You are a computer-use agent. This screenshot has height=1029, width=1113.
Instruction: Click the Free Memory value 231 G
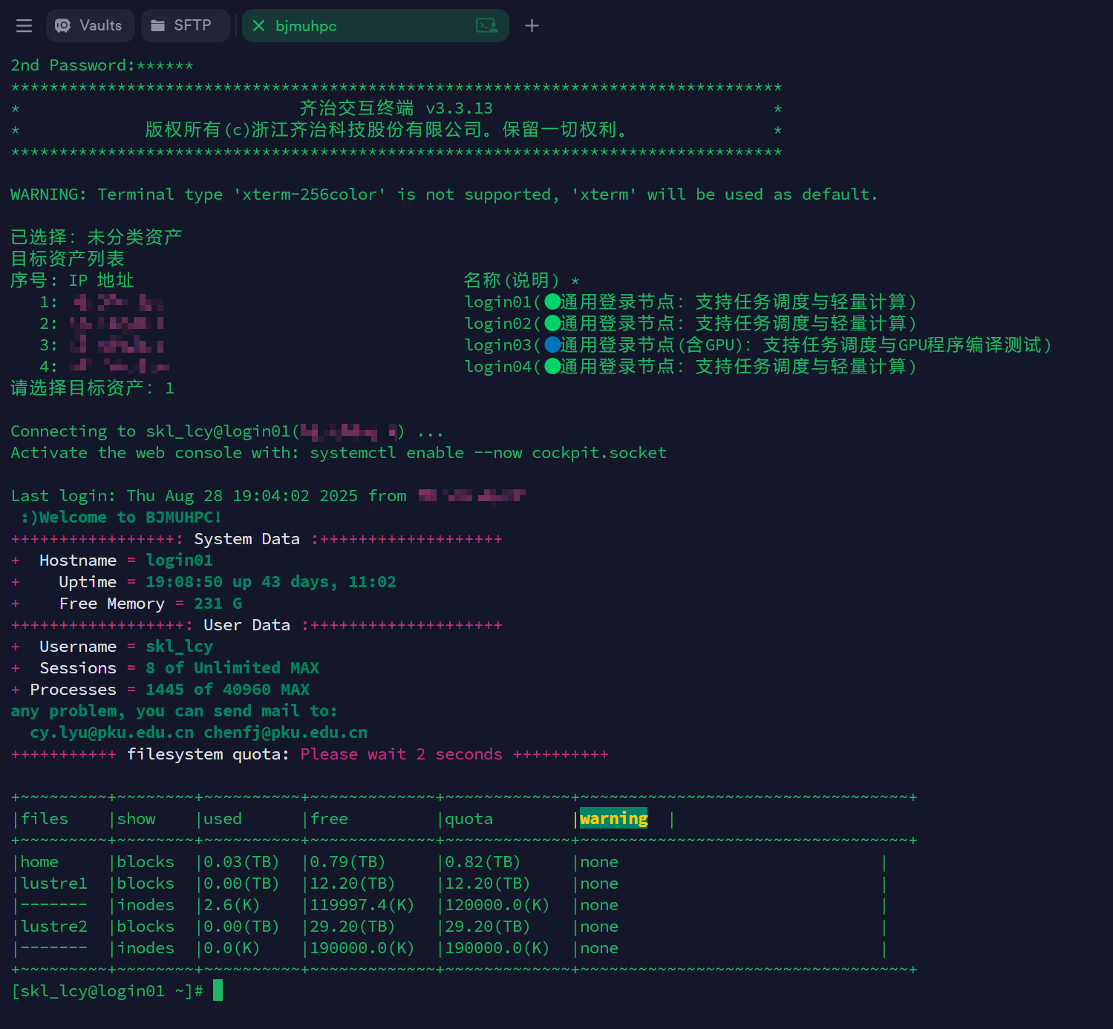pos(218,604)
